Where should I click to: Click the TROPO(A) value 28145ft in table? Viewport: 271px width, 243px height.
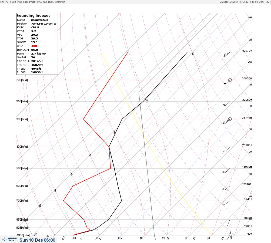37,61
